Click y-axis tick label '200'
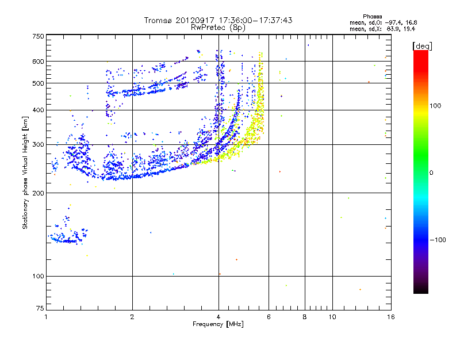The width and height of the screenshot is (460, 345). (38, 193)
